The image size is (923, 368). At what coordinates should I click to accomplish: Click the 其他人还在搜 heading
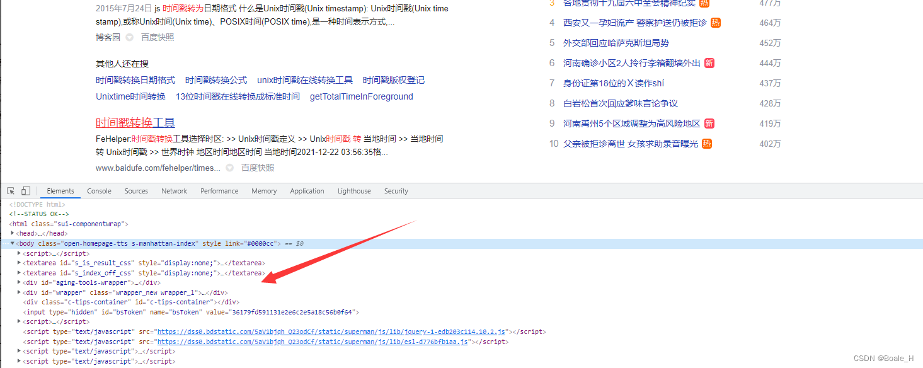(122, 64)
